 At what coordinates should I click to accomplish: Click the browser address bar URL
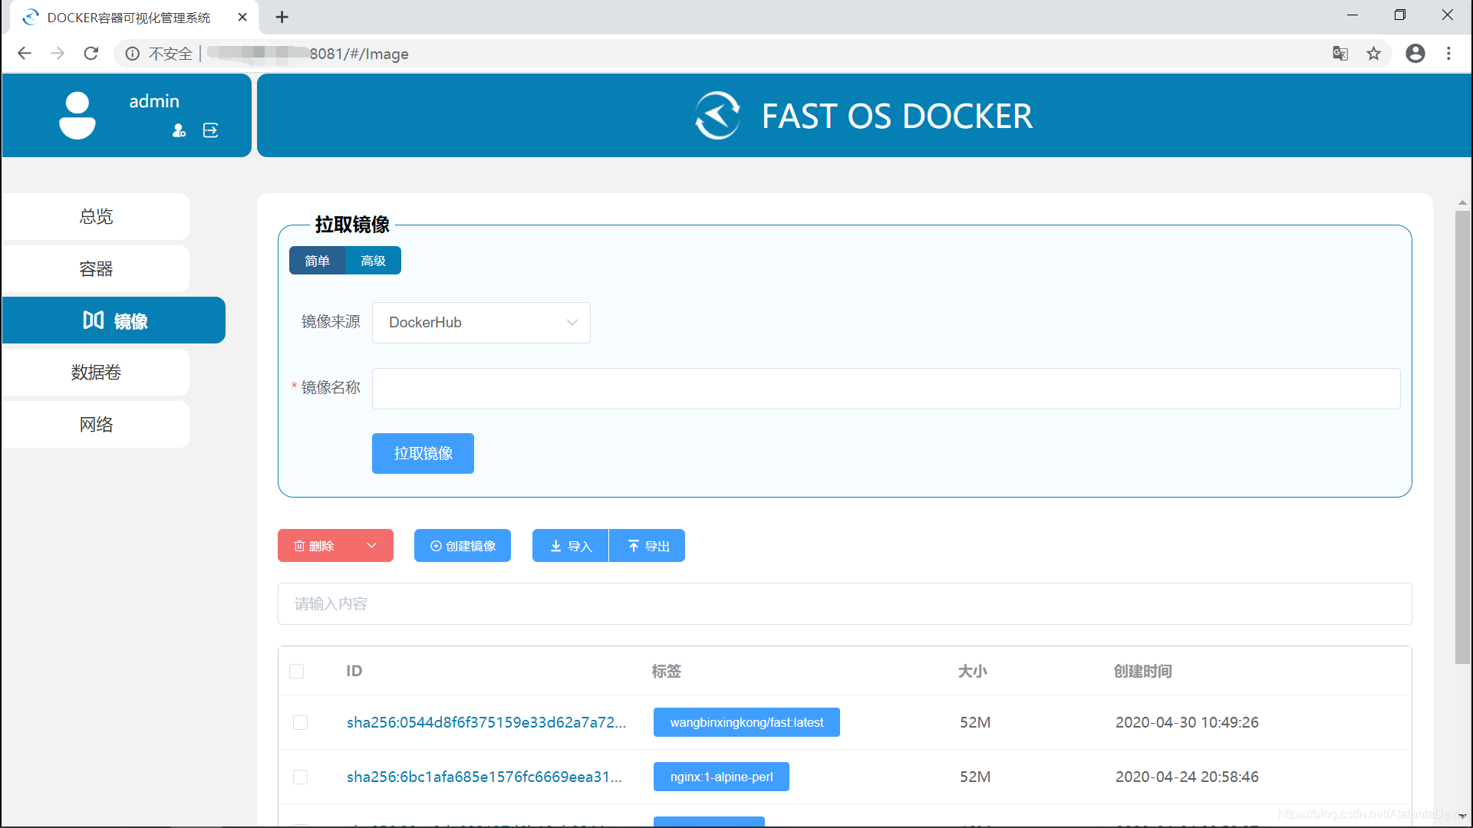click(x=359, y=54)
